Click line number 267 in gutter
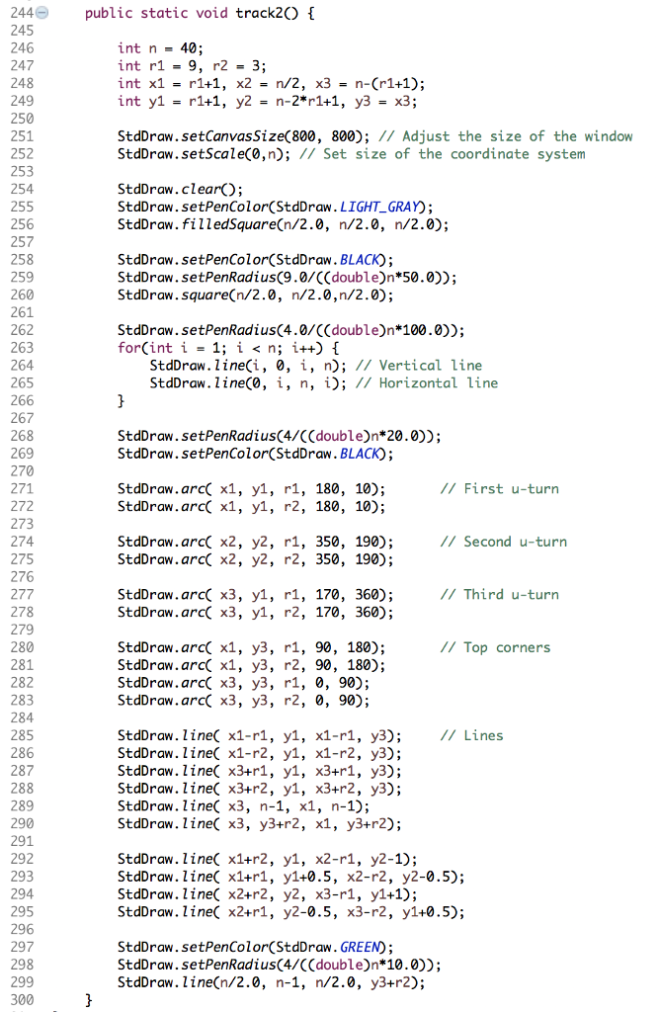 [22, 418]
